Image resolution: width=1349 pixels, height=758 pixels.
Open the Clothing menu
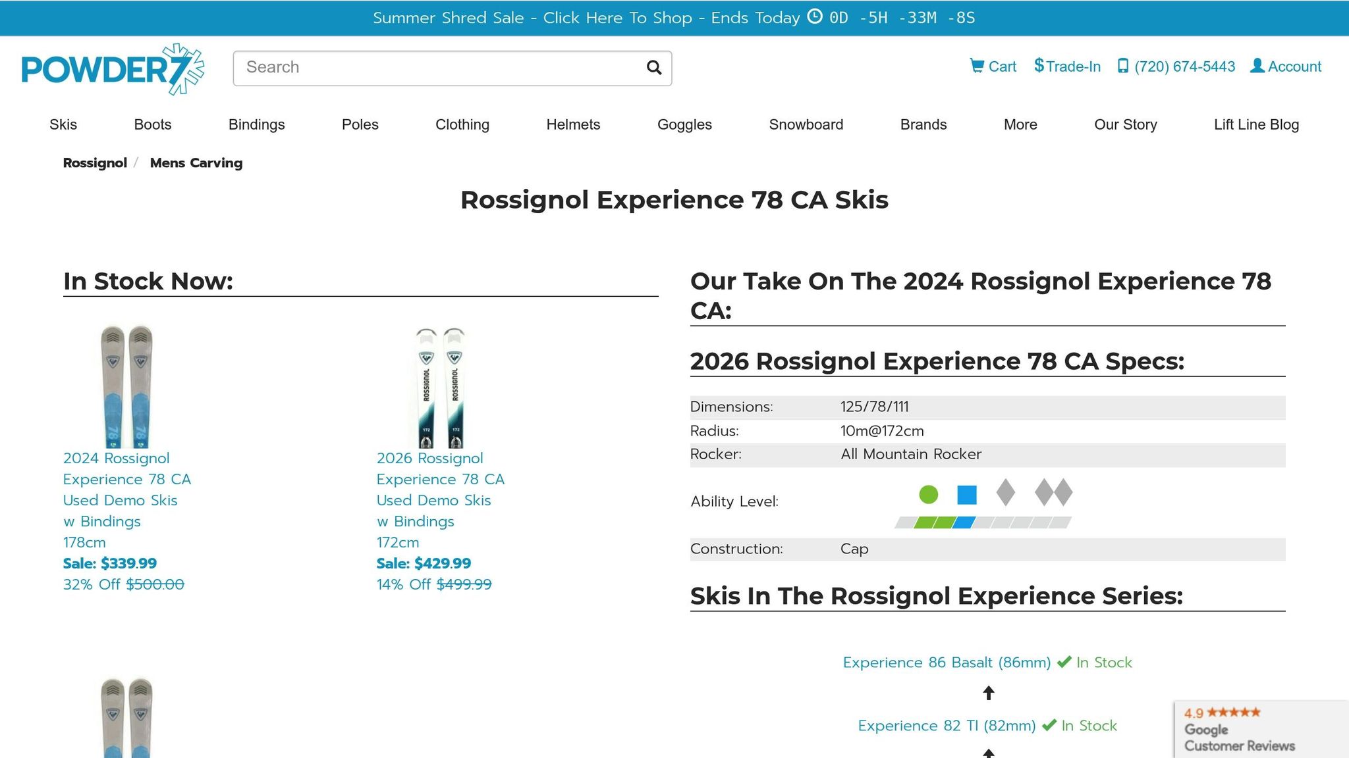462,124
